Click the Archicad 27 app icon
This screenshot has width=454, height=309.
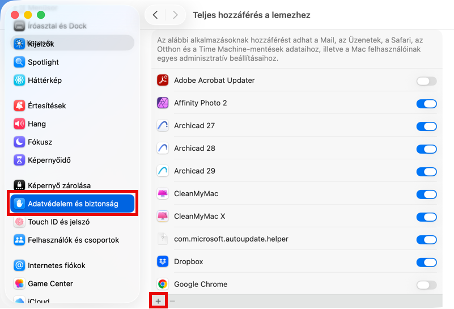[x=163, y=126]
